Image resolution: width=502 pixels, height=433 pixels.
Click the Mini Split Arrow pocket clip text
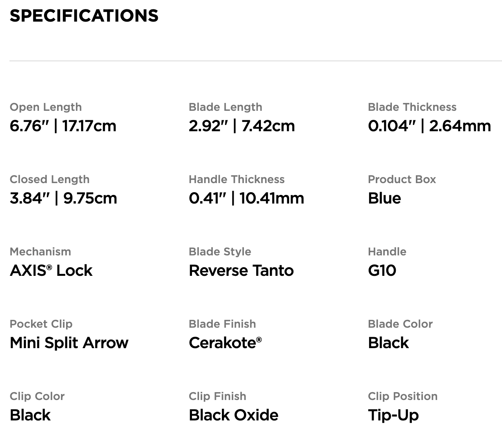(69, 343)
